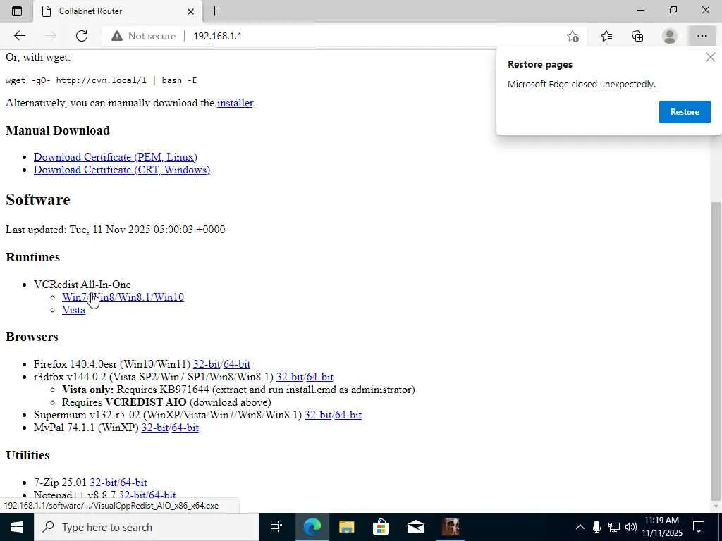722x541 pixels.
Task: Open the tab actions menu icon
Action: pyautogui.click(x=17, y=11)
